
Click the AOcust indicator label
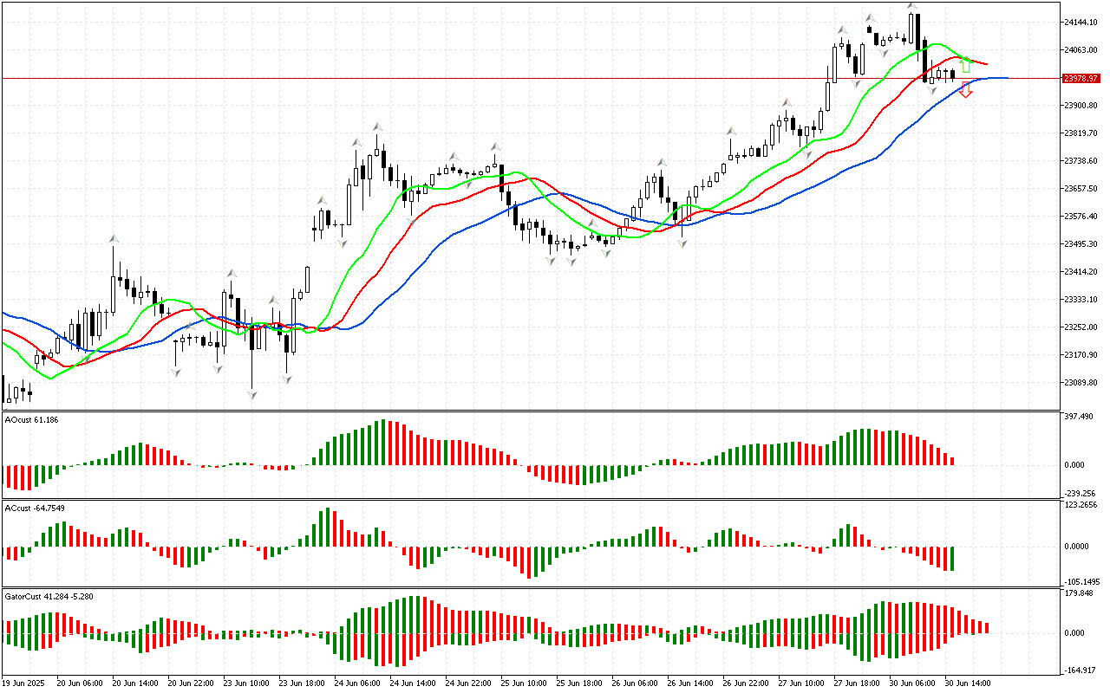(x=32, y=420)
